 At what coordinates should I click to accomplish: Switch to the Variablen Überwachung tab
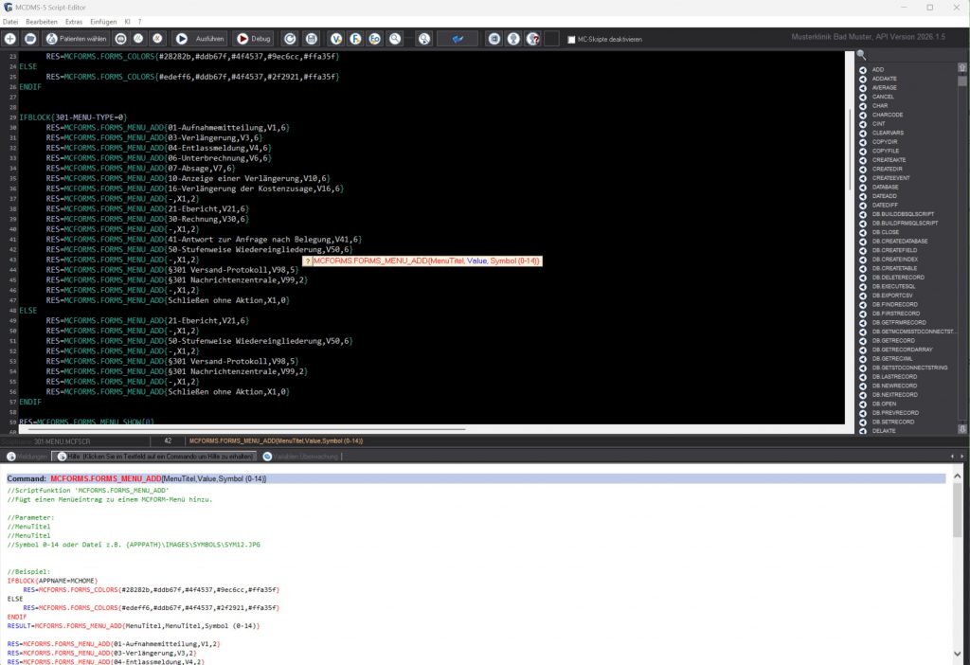point(292,457)
